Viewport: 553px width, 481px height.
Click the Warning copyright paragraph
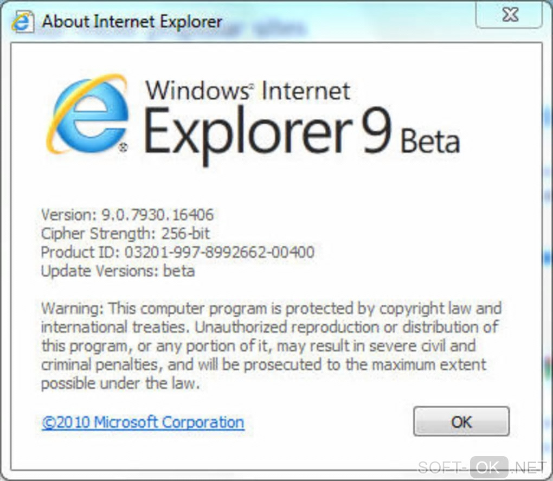pos(271,345)
